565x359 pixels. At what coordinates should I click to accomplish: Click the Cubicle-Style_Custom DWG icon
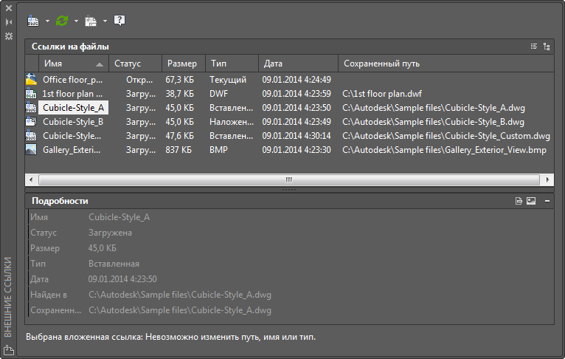tap(31, 136)
